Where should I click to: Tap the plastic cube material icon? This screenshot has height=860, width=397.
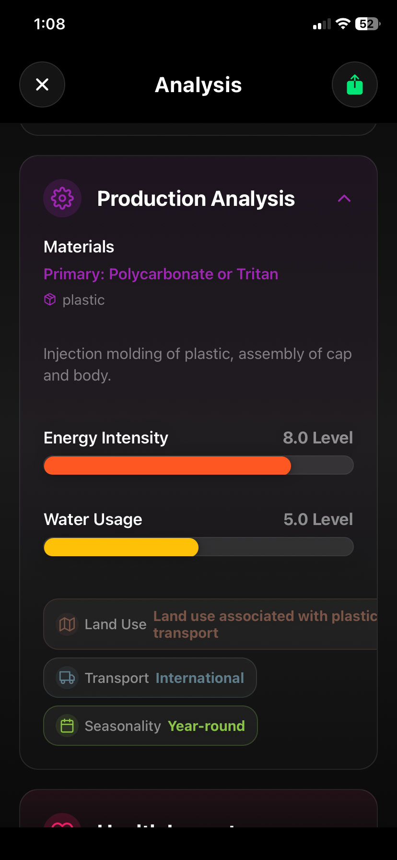point(50,299)
